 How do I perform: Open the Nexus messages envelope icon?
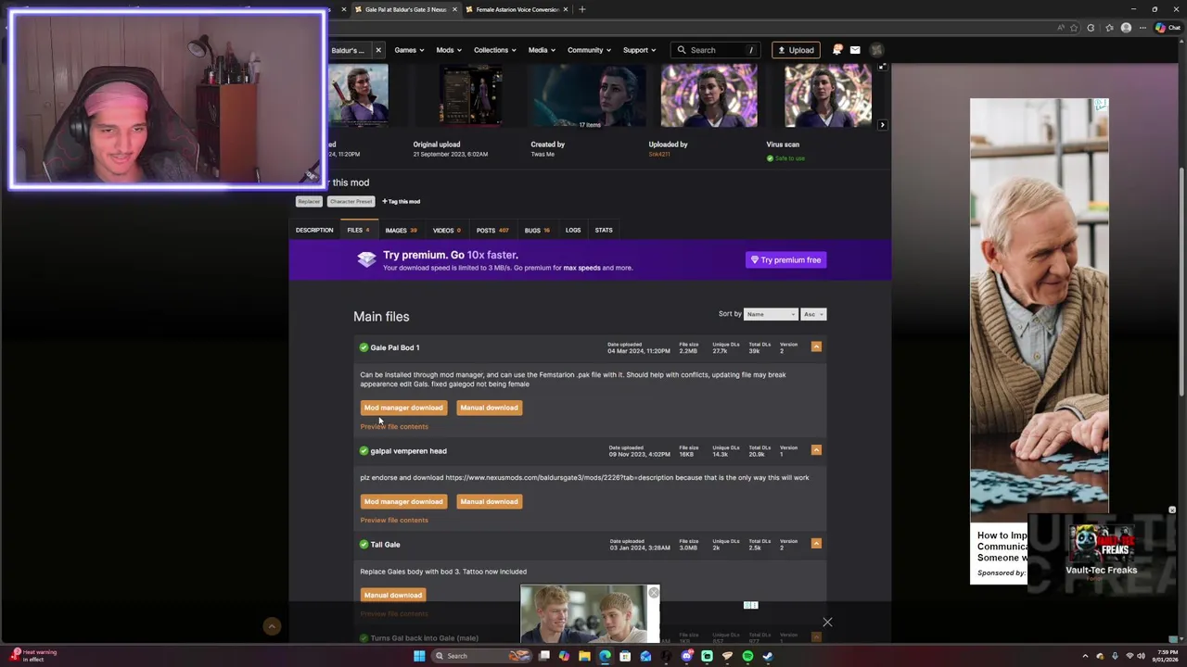(855, 50)
